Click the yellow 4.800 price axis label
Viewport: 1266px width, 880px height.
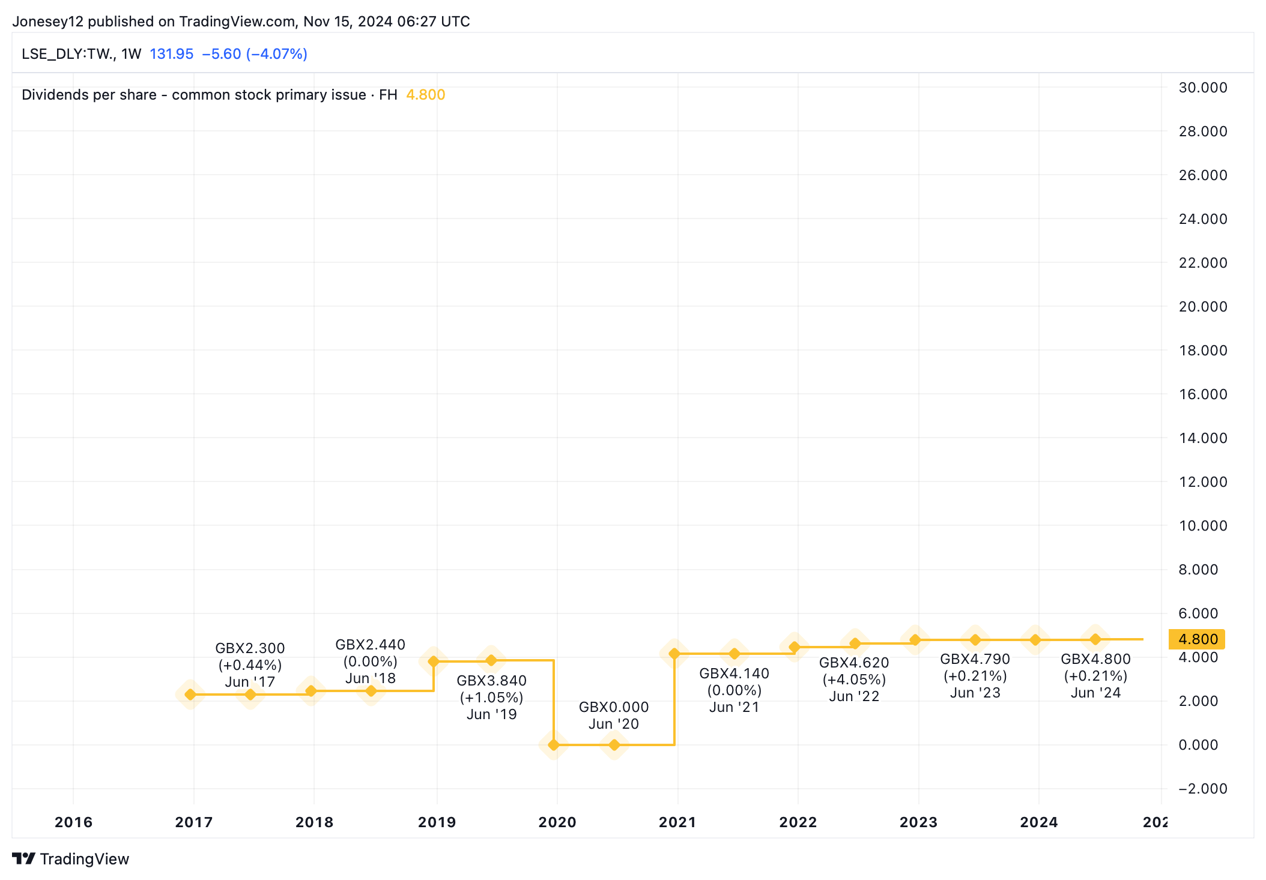[1196, 639]
